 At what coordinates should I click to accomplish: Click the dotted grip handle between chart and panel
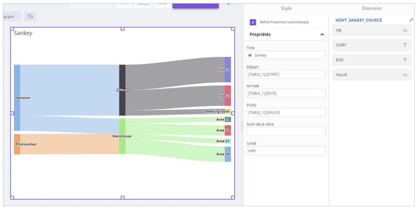242,126
